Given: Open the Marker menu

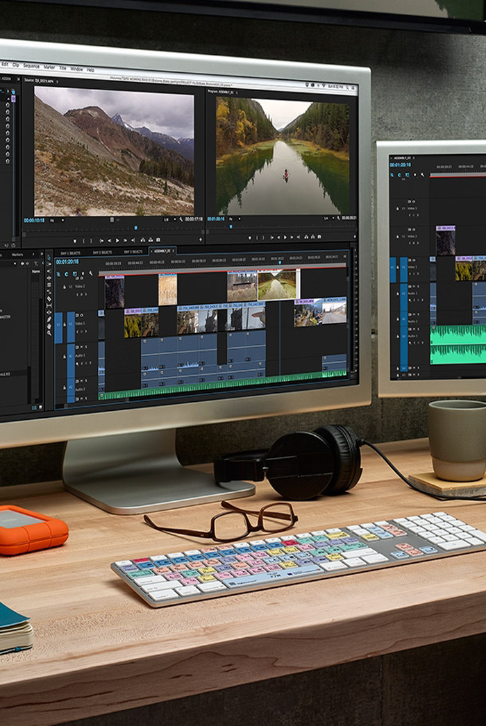Looking at the screenshot, I should (49, 67).
